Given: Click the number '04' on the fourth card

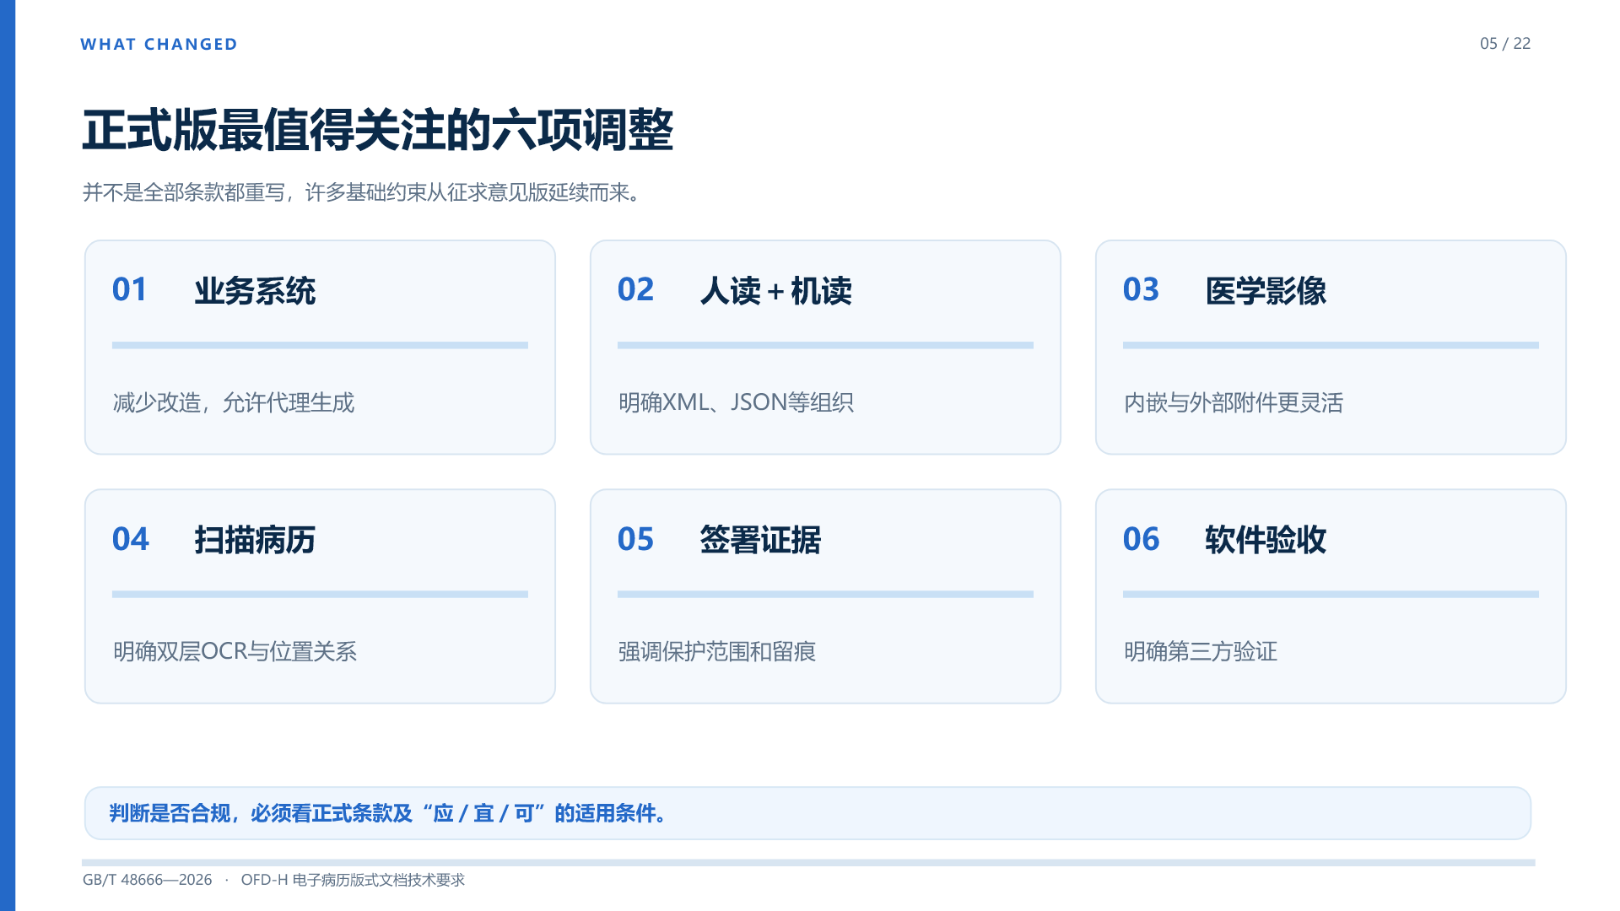Looking at the screenshot, I should click(x=130, y=539).
